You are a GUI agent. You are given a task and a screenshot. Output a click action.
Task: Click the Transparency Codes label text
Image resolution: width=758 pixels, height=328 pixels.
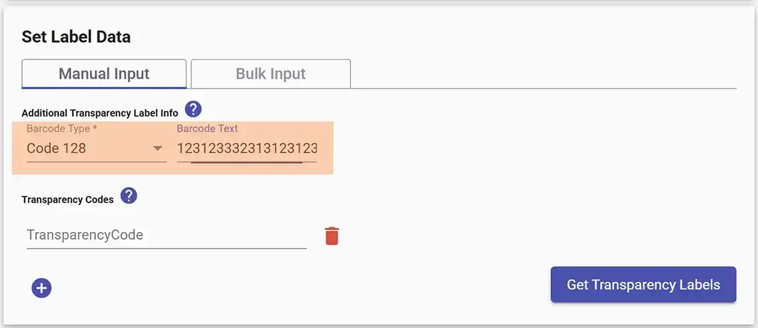(x=67, y=199)
